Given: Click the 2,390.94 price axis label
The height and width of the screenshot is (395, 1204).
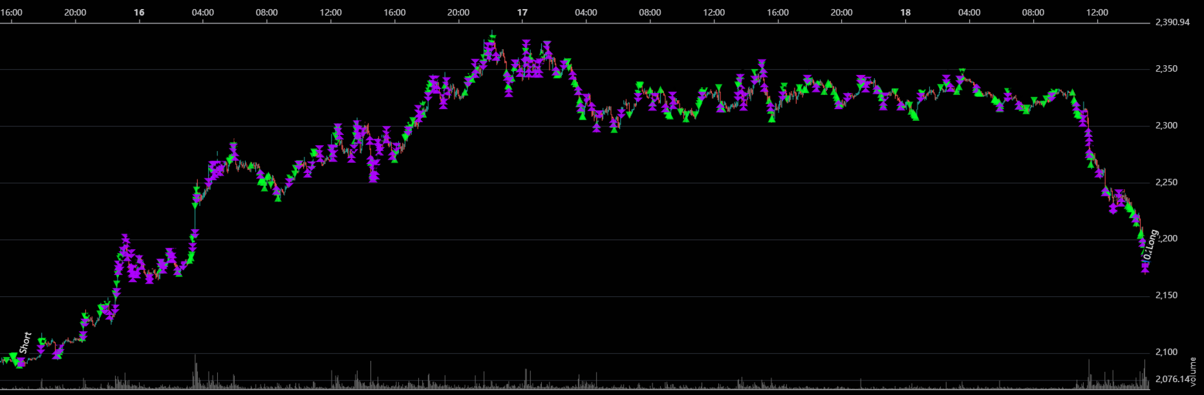Looking at the screenshot, I should 1172,23.
